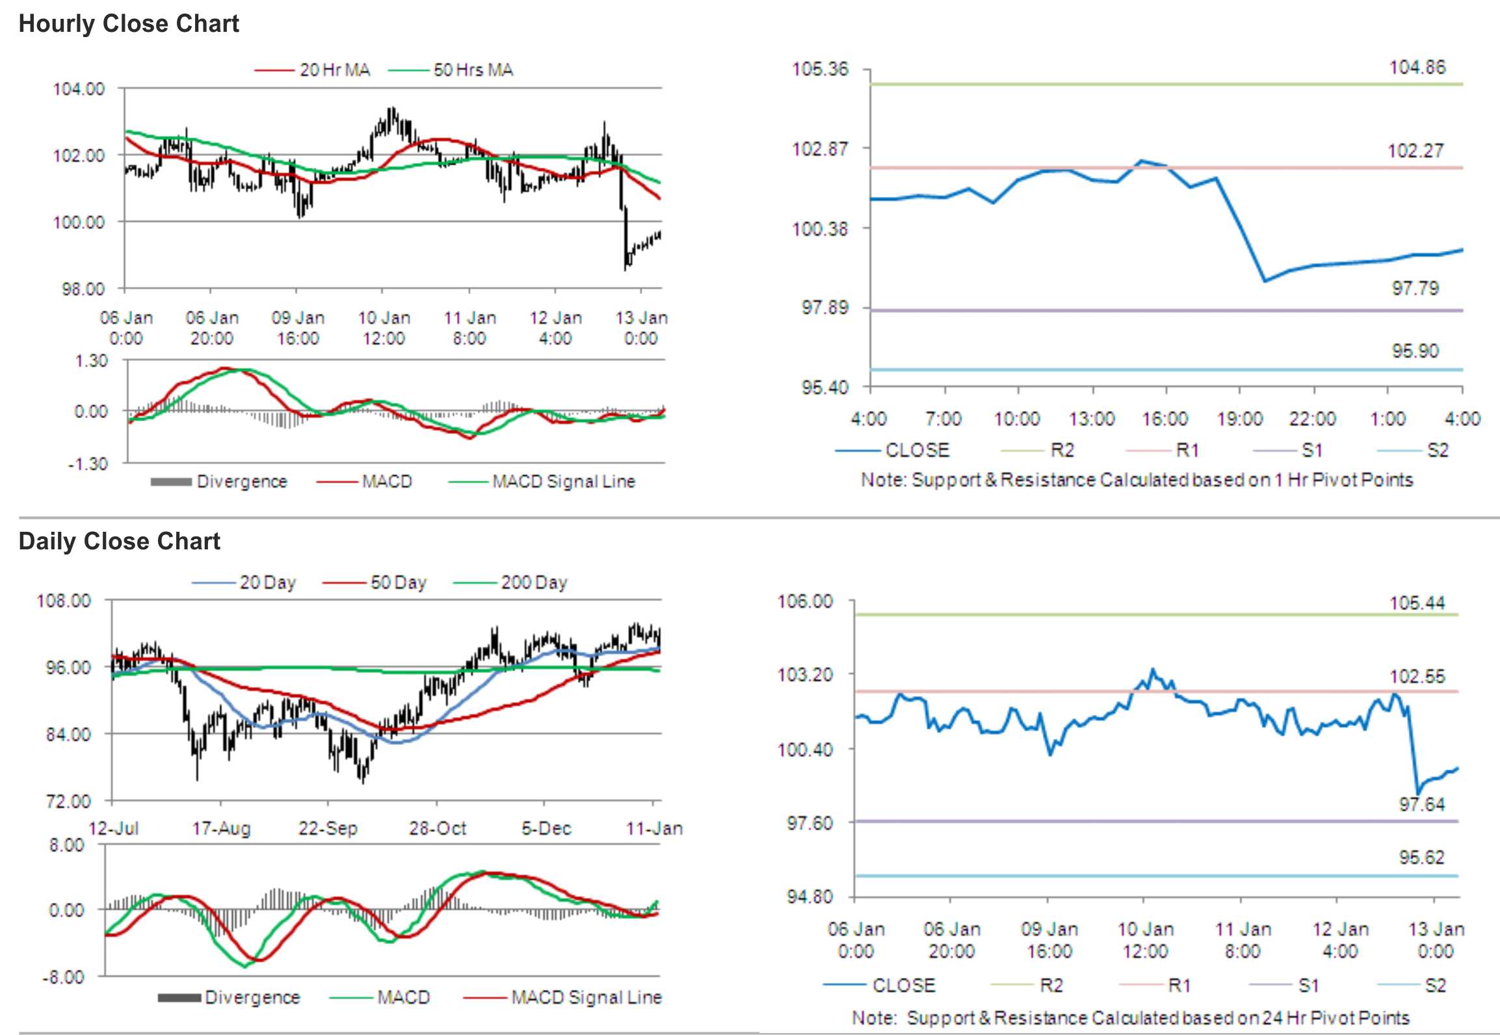
Task: Click the 105.44 label on the daily pivot chart
Action: tap(1417, 603)
